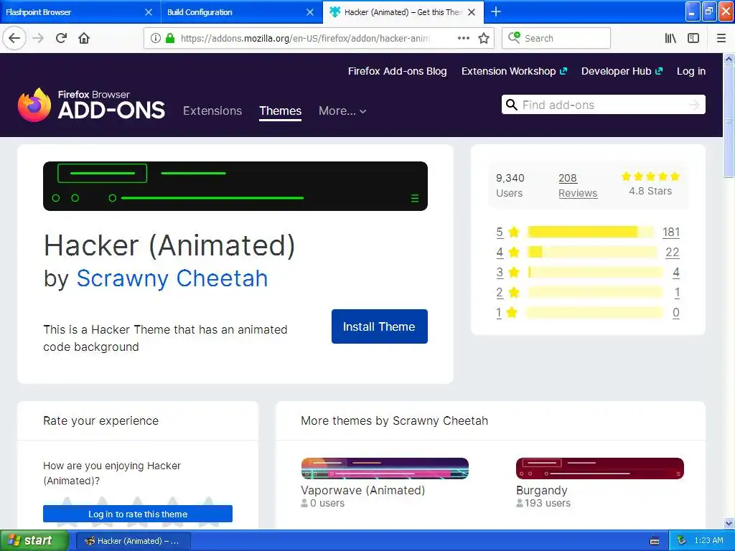Viewport: 735px width, 551px height.
Task: Open the 208 Reviews link
Action: 578,186
